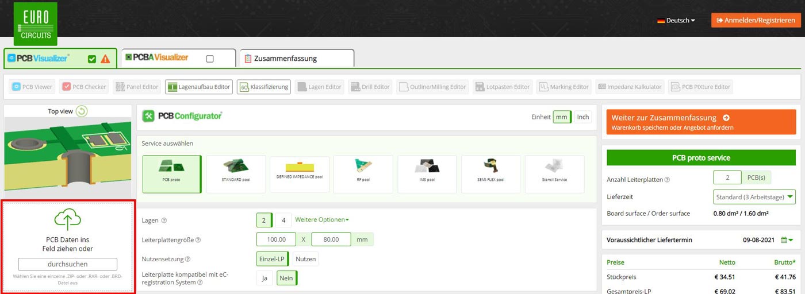This screenshot has height=294, width=805.
Task: Open the Zusammenfassung tab
Action: 297,59
